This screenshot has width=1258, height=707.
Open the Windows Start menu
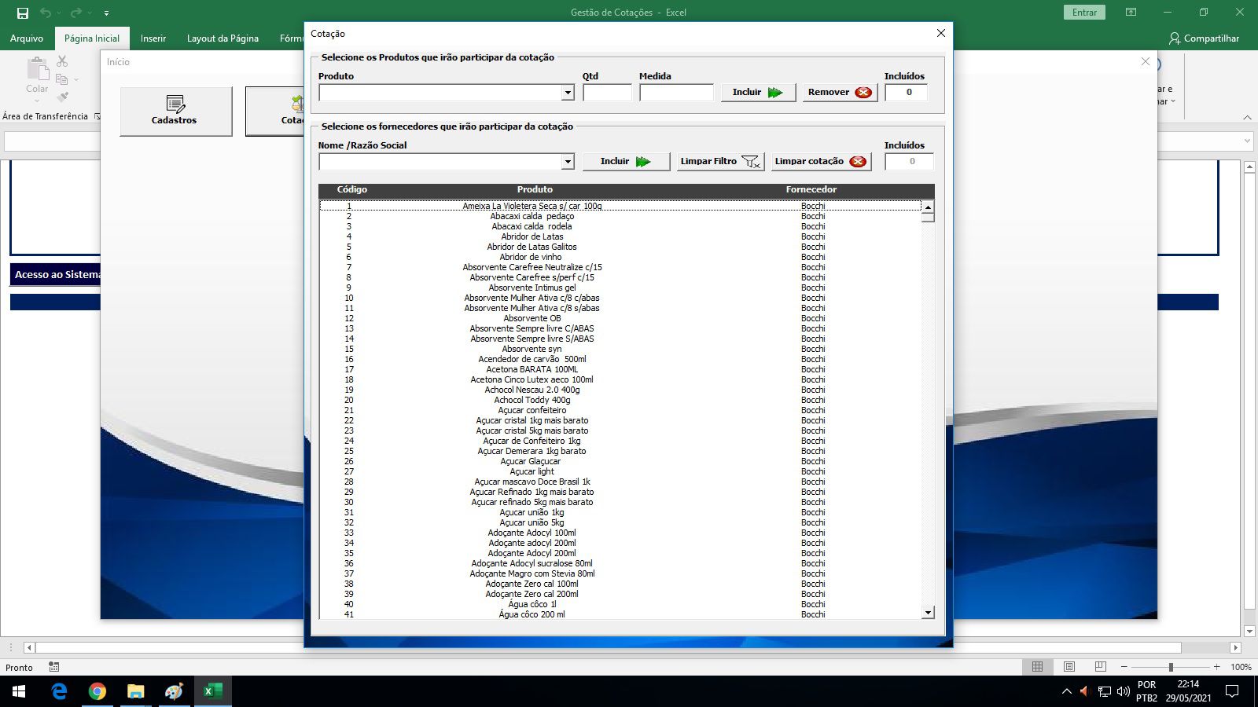[19, 691]
